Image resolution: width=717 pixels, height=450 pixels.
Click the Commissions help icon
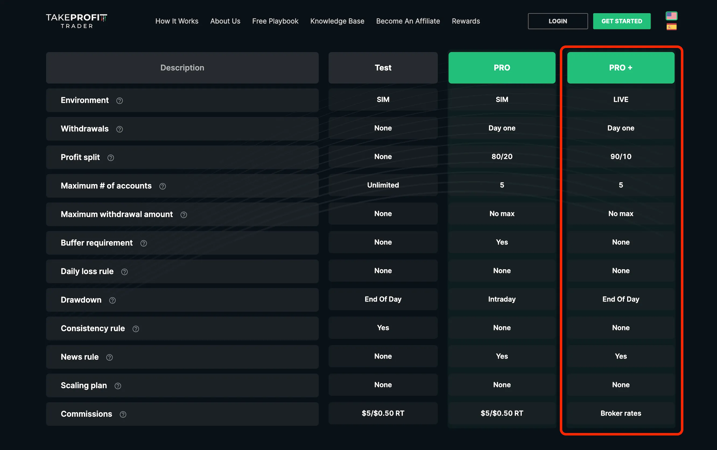(123, 414)
